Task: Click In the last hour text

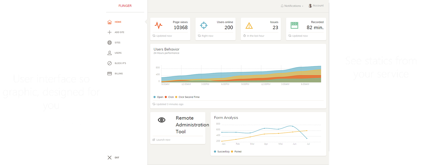Action: point(256,36)
